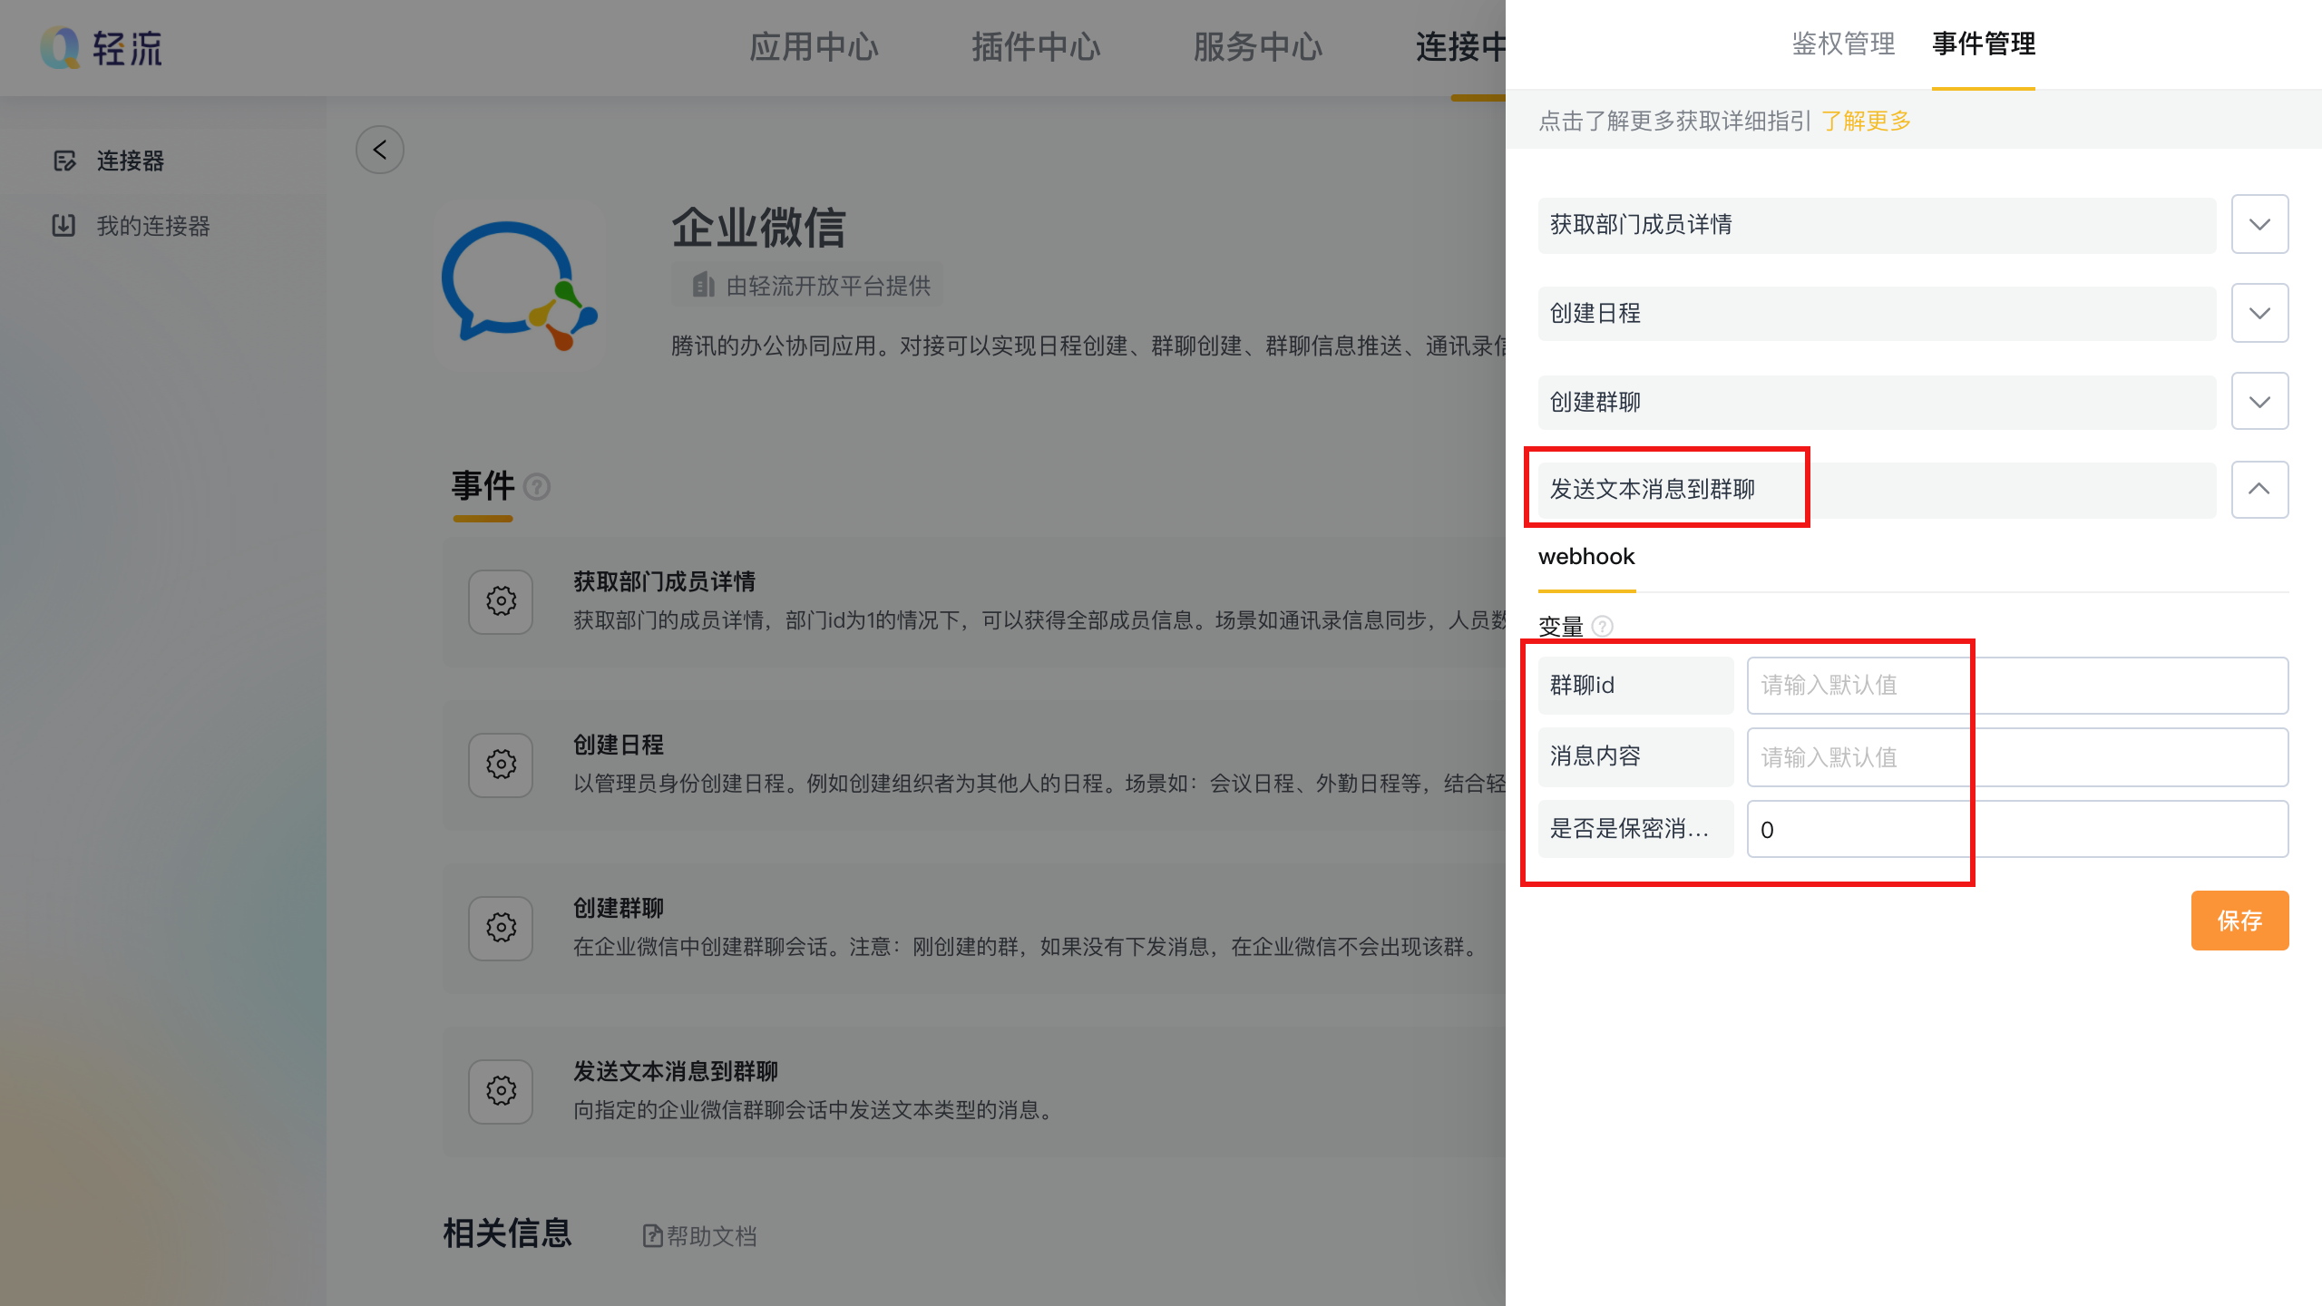Open the 发送文本消息到群聊 event card title
2322x1306 pixels.
click(x=676, y=1071)
